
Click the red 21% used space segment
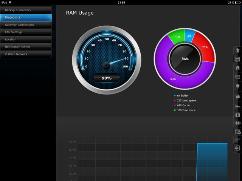tap(205, 47)
